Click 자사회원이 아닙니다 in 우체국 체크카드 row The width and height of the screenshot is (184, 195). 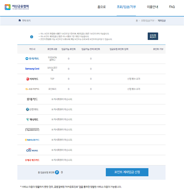pyautogui.click(x=62, y=160)
